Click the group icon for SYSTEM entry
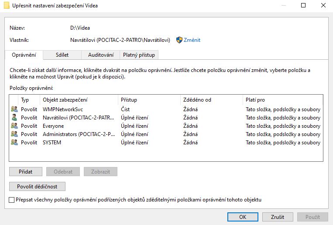The width and height of the screenshot is (333, 225). pyautogui.click(x=14, y=143)
